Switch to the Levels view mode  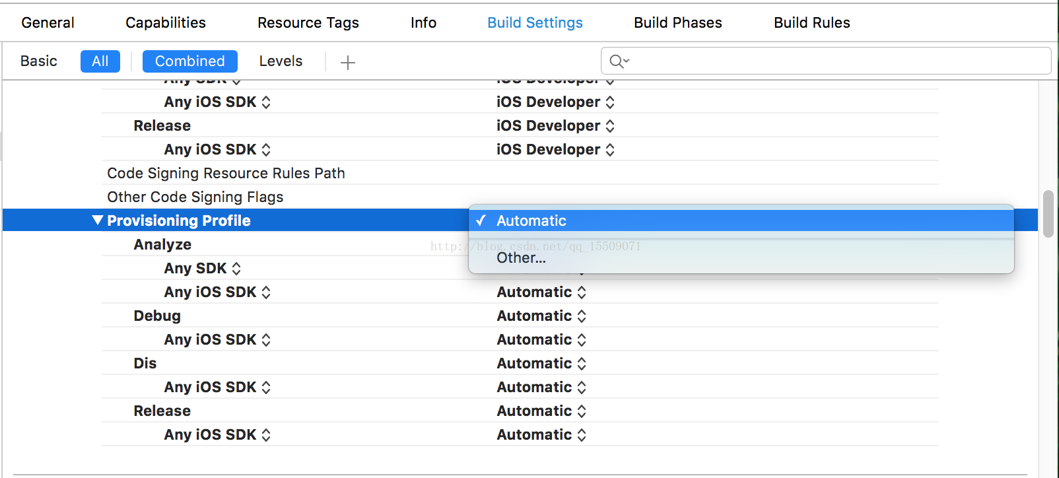pos(281,61)
